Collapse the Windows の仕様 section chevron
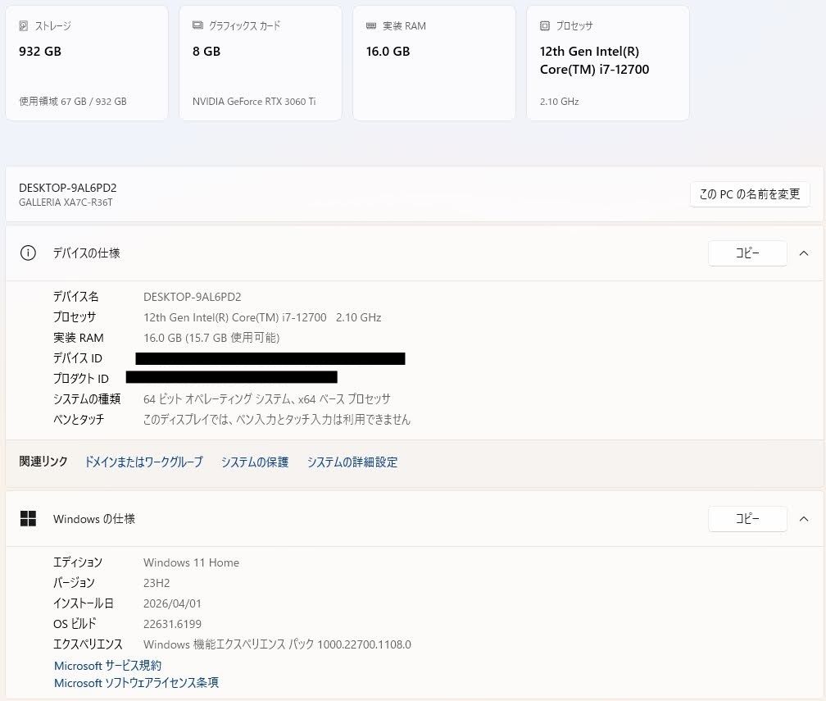The image size is (826, 701). (x=804, y=519)
